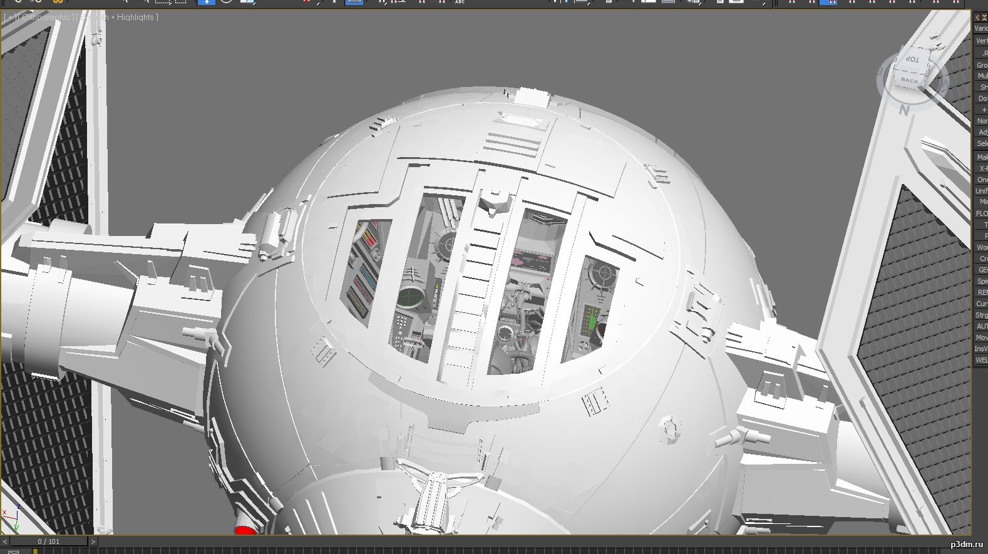Click the 'Wor' button in the side panel

pyautogui.click(x=981, y=247)
